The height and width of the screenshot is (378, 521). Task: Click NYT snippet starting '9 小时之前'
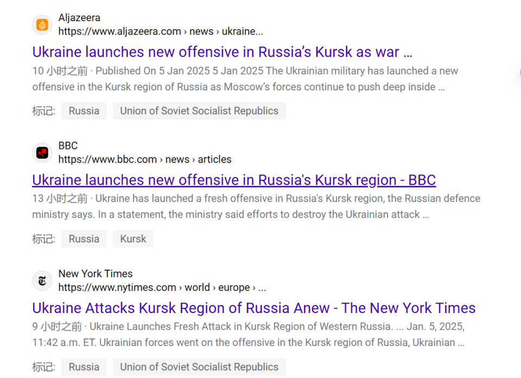point(249,335)
